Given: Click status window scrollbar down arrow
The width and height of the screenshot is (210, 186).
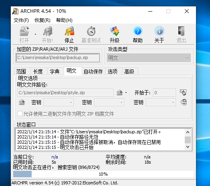Looking at the screenshot, I should (188, 147).
